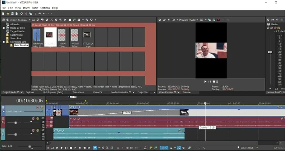Collapse the Storyboard Bins tree node
This screenshot has height=151, width=285.
click(x=4, y=42)
